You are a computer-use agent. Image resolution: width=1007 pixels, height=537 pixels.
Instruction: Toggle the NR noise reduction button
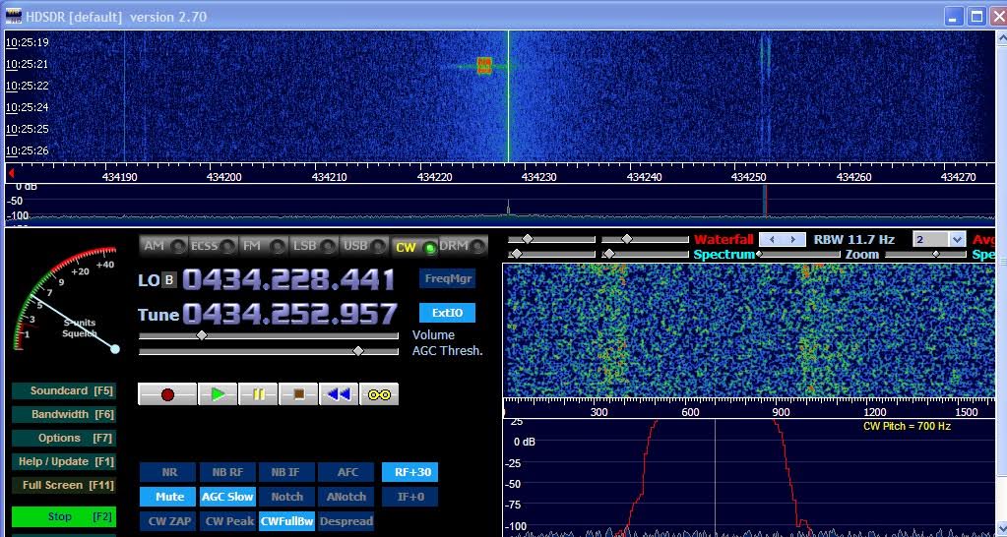(x=168, y=473)
